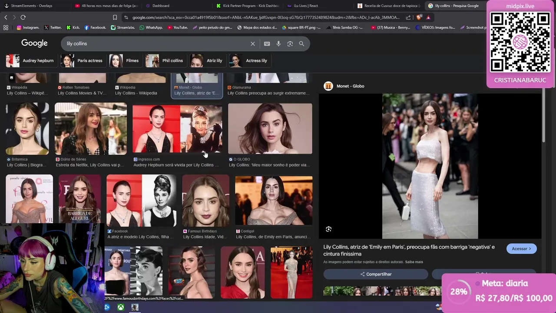Switch to the '48 horas nos meus dias' tab
This screenshot has width=556, height=313.
tap(106, 6)
